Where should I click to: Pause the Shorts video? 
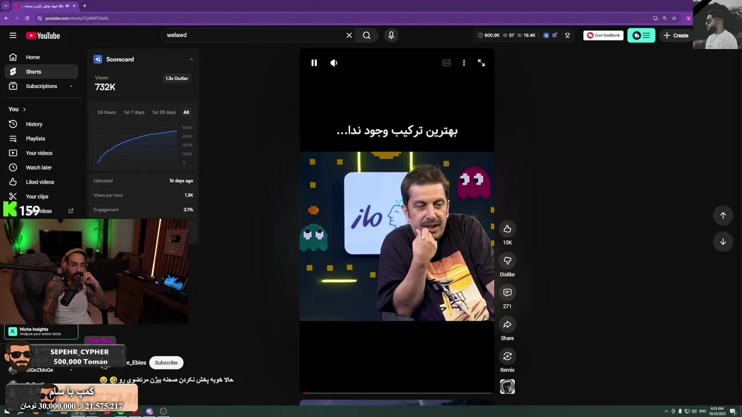click(314, 63)
